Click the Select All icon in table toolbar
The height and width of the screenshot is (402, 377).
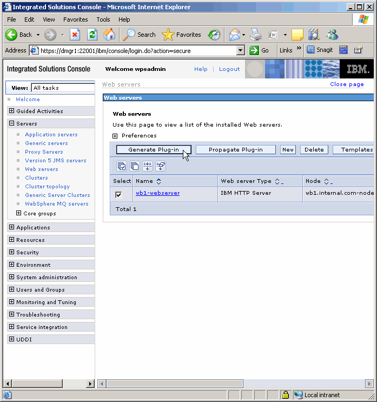click(122, 166)
